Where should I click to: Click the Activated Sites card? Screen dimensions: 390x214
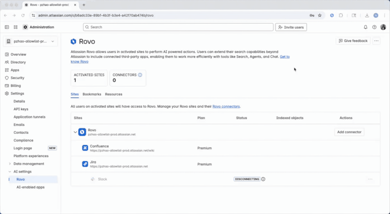[x=89, y=78]
